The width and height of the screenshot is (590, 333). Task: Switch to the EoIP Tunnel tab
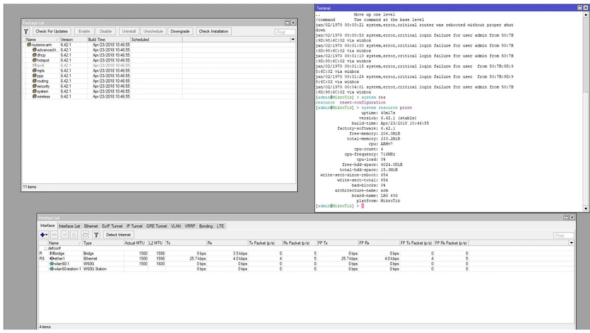click(112, 226)
